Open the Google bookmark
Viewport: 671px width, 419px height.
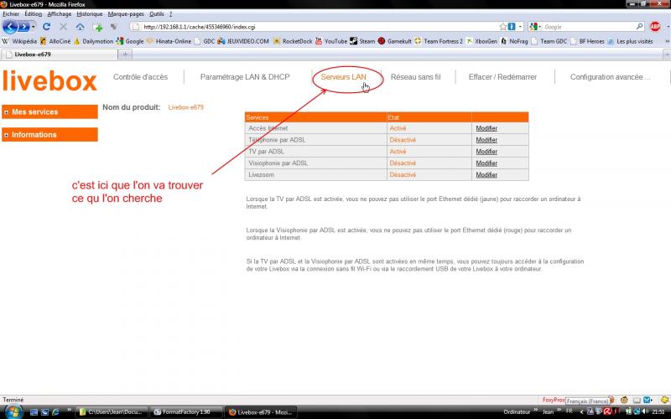tap(130, 41)
